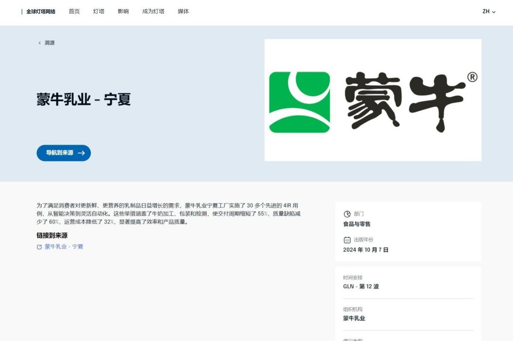513x341 pixels.
Task: Click the registered trademark symbol on the logo
Action: [472, 77]
